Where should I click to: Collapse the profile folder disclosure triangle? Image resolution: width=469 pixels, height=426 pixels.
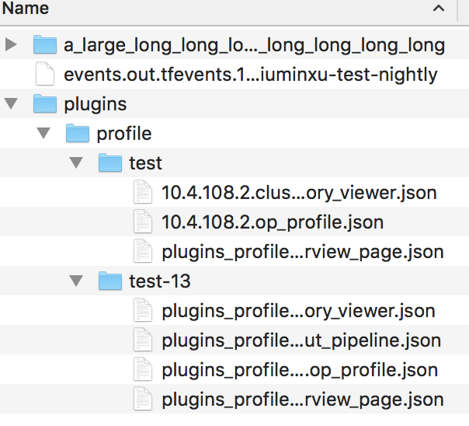[43, 133]
